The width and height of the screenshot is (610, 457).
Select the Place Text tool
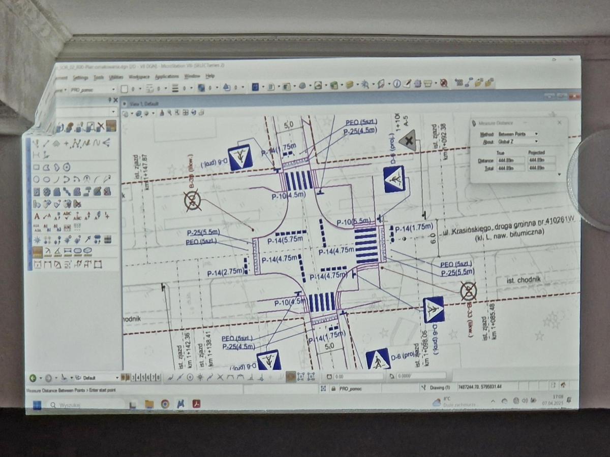pyautogui.click(x=37, y=216)
